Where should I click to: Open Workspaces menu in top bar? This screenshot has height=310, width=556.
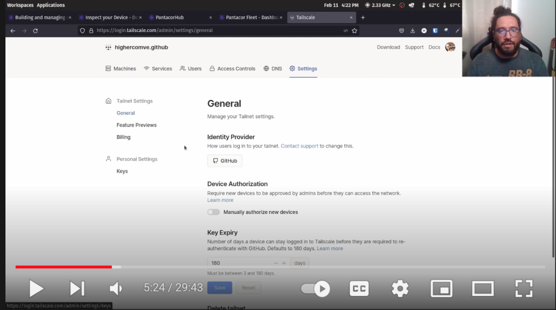click(x=20, y=5)
